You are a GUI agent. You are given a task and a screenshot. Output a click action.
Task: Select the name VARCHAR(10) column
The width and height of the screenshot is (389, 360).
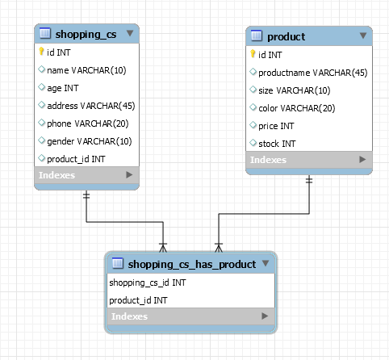coord(86,70)
